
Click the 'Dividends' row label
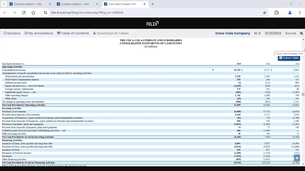tap(7, 156)
